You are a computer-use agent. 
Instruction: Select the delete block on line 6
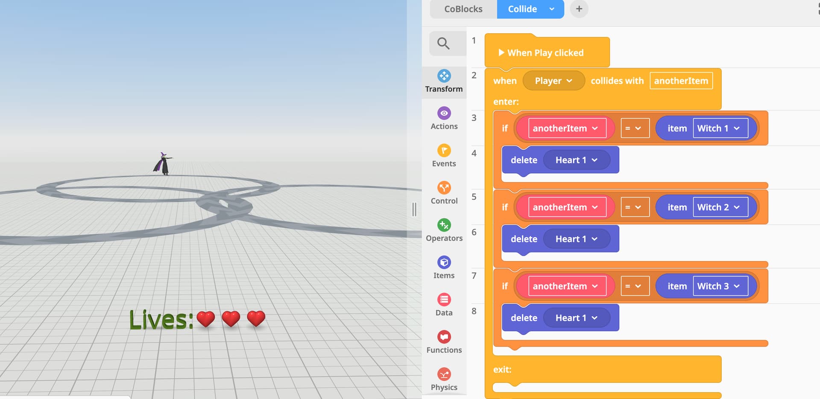(x=524, y=239)
